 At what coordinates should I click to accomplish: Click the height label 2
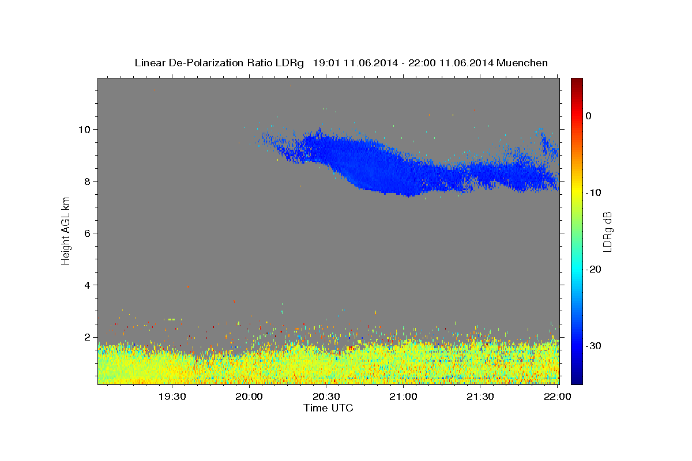click(x=88, y=337)
